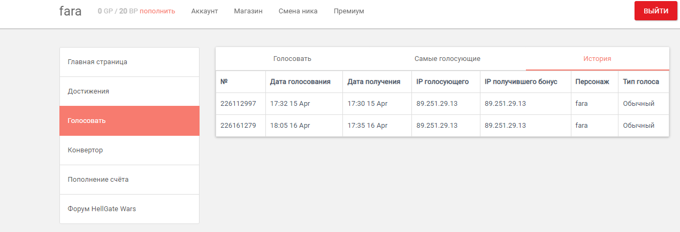Click the Тип голоса column header
The width and height of the screenshot is (680, 232).
pyautogui.click(x=641, y=82)
